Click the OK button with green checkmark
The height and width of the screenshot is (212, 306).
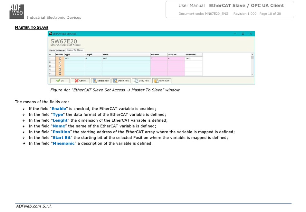tap(60, 81)
